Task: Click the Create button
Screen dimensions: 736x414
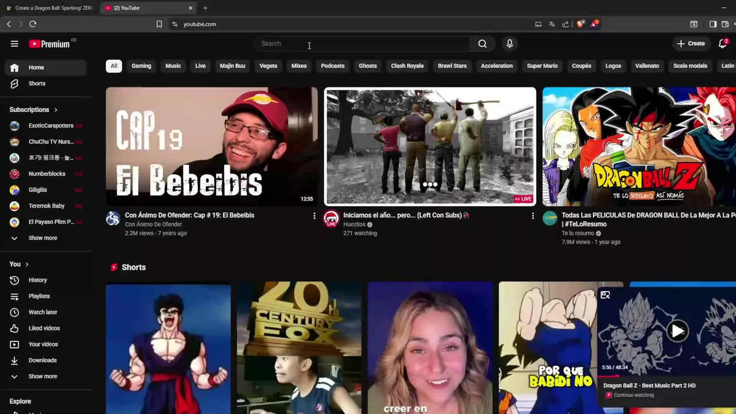Action: (x=691, y=44)
